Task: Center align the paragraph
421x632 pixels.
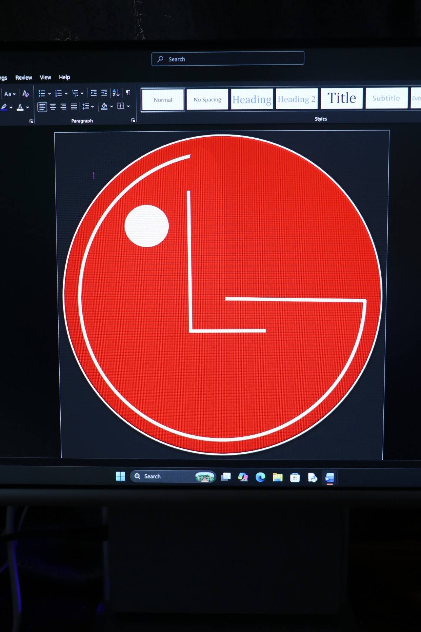Action: tap(53, 107)
